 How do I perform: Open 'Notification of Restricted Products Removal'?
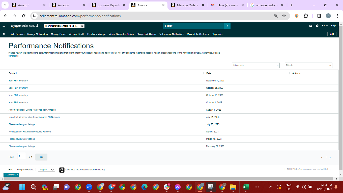click(x=30, y=132)
